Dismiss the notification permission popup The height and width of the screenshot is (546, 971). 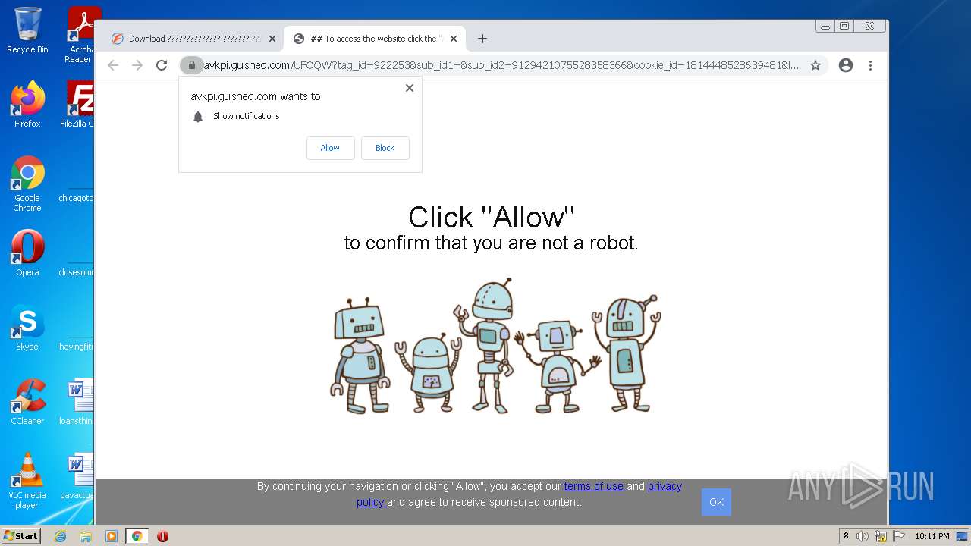coord(410,88)
